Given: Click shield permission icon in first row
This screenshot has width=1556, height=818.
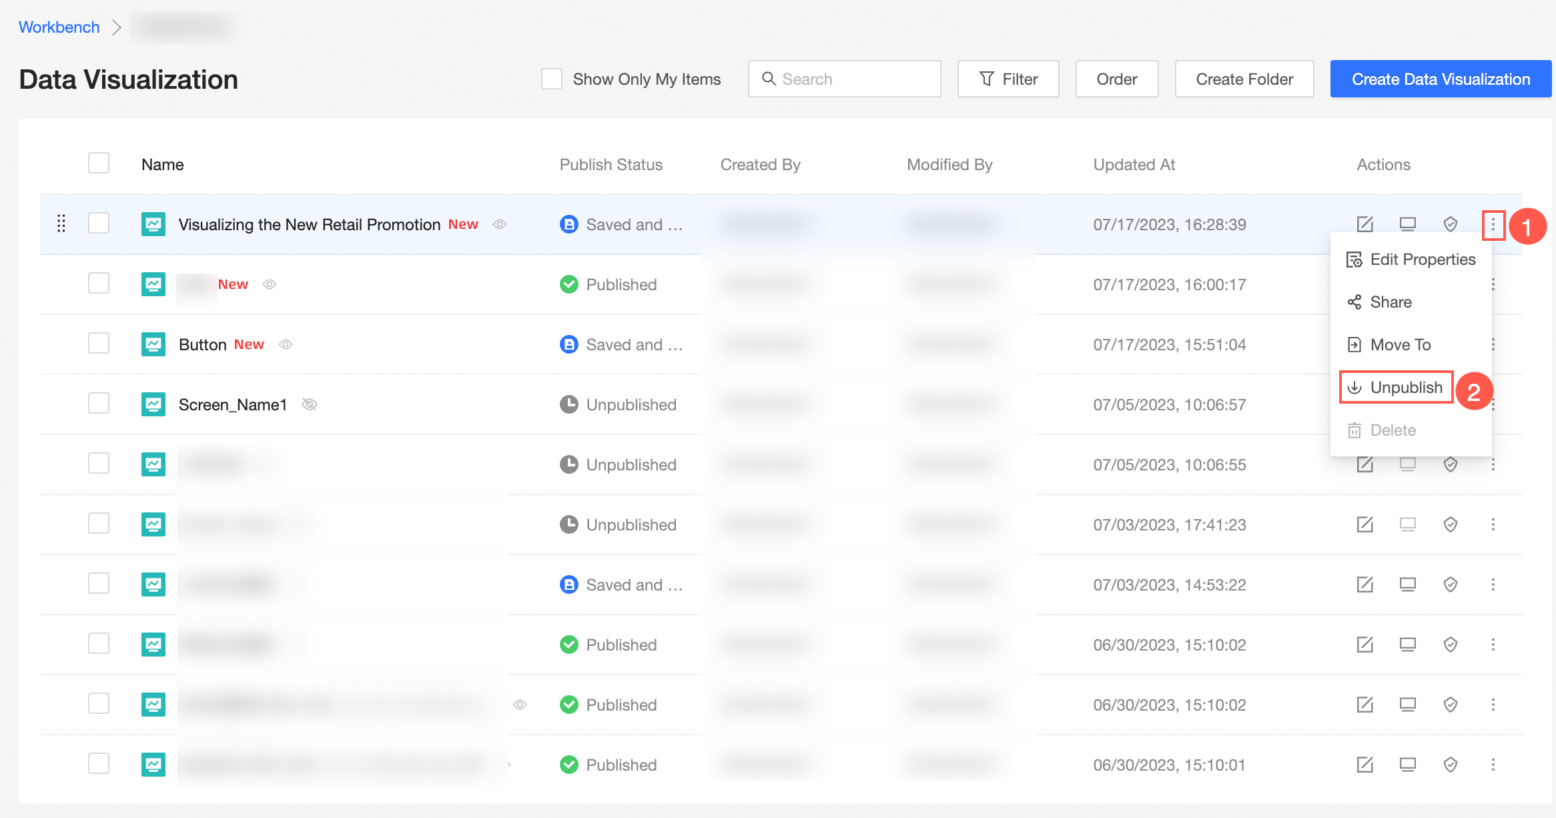Looking at the screenshot, I should (1450, 224).
